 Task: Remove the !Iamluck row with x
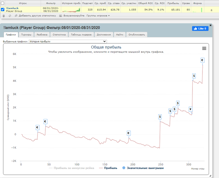click(x=211, y=10)
